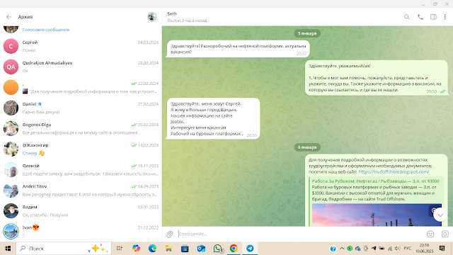Open the chat with Сергей
The image size is (453, 255).
click(81, 46)
